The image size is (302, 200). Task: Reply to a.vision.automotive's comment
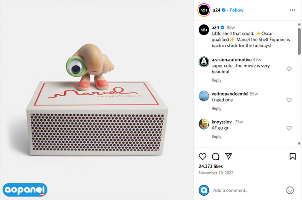click(217, 80)
